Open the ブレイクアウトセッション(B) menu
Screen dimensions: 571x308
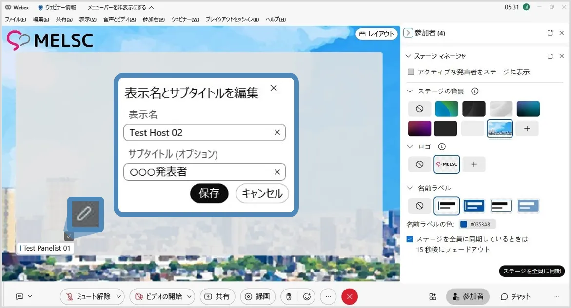pyautogui.click(x=232, y=19)
